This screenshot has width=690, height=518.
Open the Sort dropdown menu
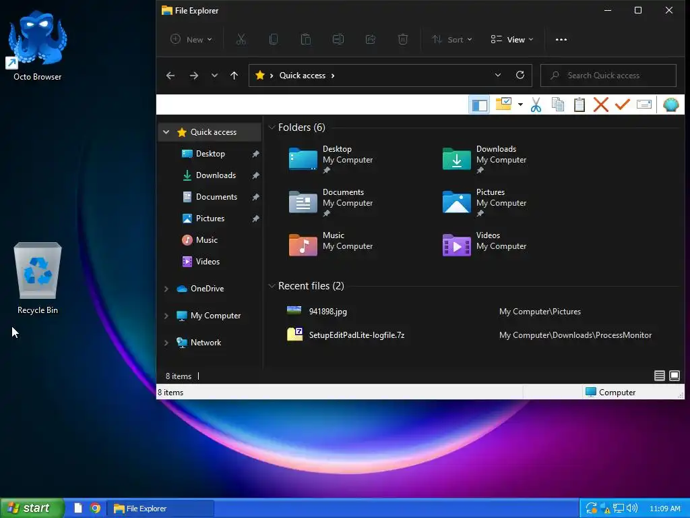tap(452, 40)
